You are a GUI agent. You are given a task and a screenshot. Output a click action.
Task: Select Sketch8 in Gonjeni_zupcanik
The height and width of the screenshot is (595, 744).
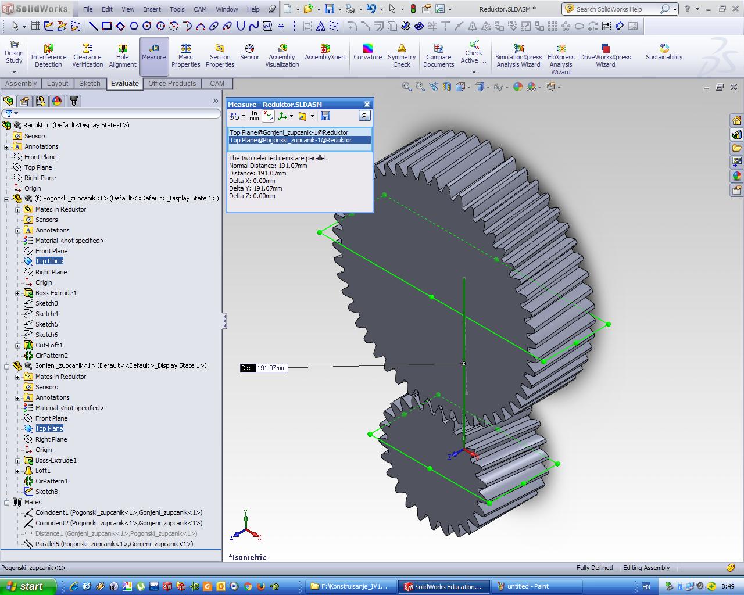click(x=46, y=492)
